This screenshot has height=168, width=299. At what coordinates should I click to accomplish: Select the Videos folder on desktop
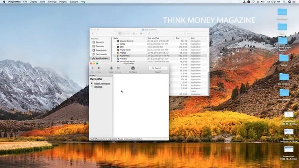coord(284,60)
